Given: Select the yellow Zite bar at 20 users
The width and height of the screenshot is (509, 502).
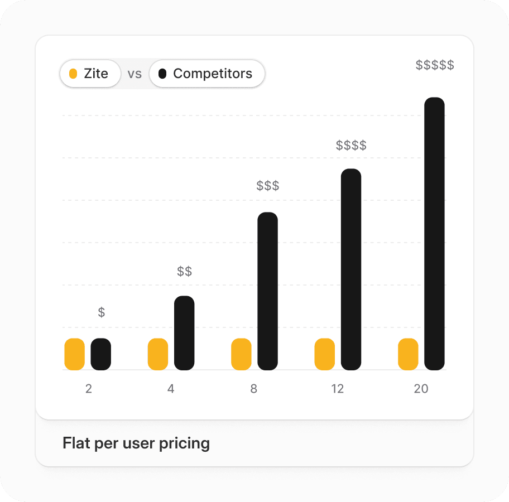Looking at the screenshot, I should pos(408,354).
